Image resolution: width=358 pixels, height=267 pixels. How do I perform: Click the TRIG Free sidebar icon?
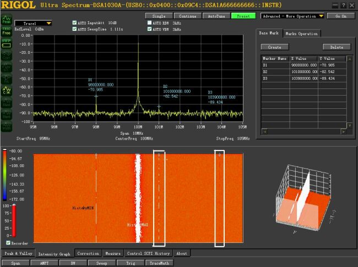(x=7, y=31)
